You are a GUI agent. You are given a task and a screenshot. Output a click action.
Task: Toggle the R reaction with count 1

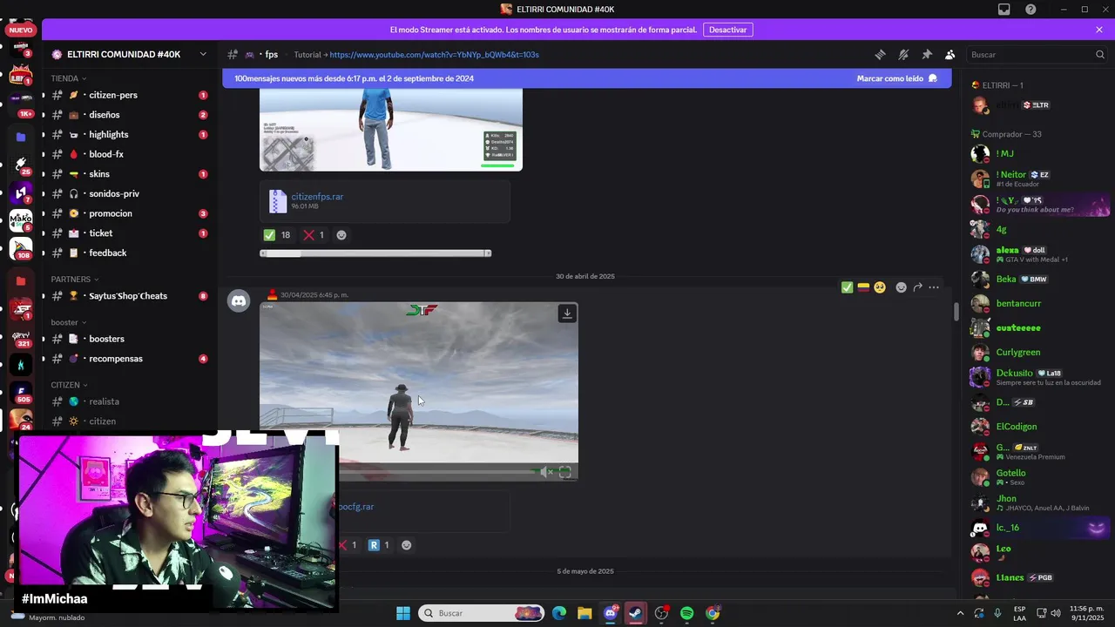[379, 545]
